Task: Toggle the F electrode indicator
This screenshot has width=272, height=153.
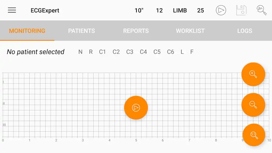Action: (x=192, y=52)
